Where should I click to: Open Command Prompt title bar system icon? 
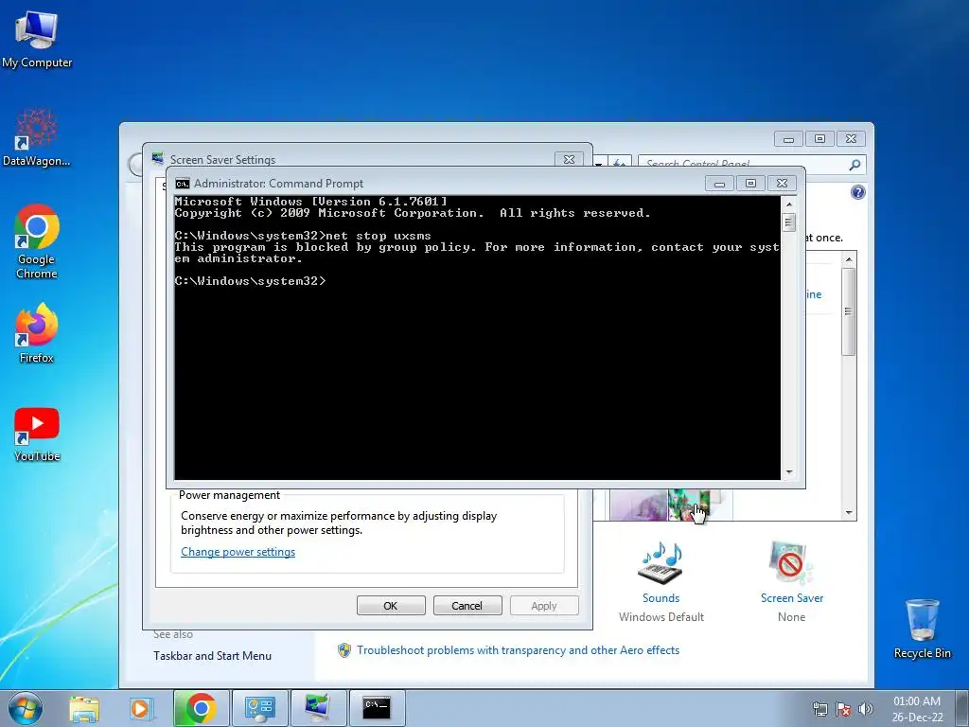(183, 184)
